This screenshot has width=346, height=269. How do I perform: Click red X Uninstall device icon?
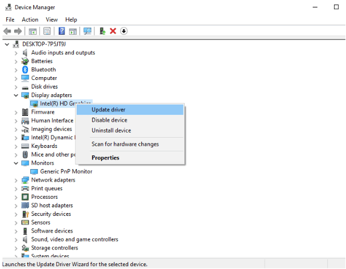click(x=113, y=31)
